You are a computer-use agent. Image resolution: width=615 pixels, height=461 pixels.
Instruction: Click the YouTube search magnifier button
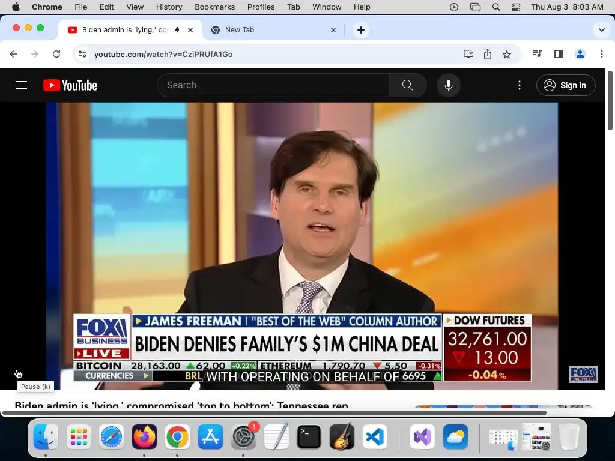[x=408, y=85]
